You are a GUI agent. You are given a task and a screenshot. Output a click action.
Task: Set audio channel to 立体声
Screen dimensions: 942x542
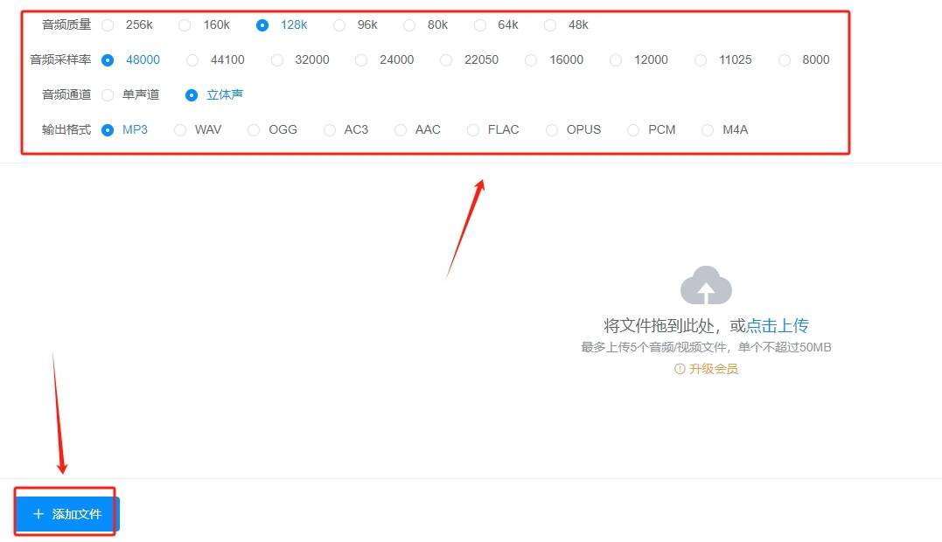[x=191, y=94]
